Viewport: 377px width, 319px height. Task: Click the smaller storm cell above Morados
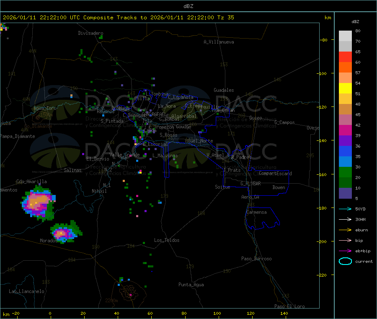click(x=65, y=232)
